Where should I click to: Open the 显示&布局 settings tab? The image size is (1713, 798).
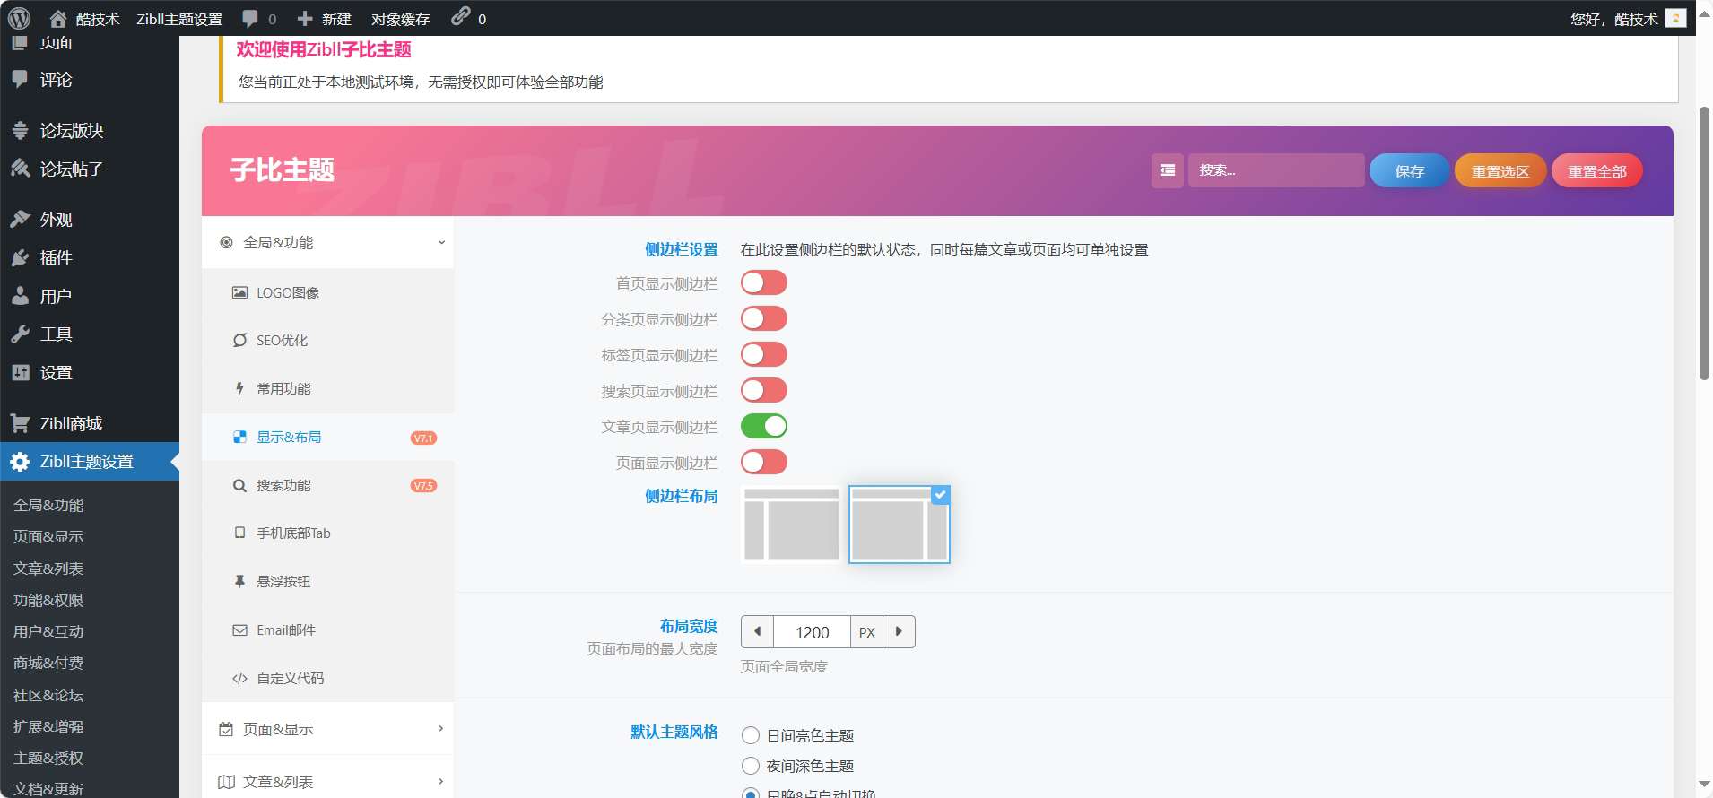[x=328, y=438]
